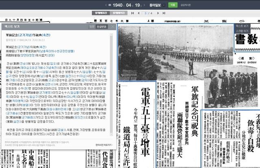Screen dimensions: 260x168
Task: Select the 鐵道局 article headline
Action: (x=127, y=146)
